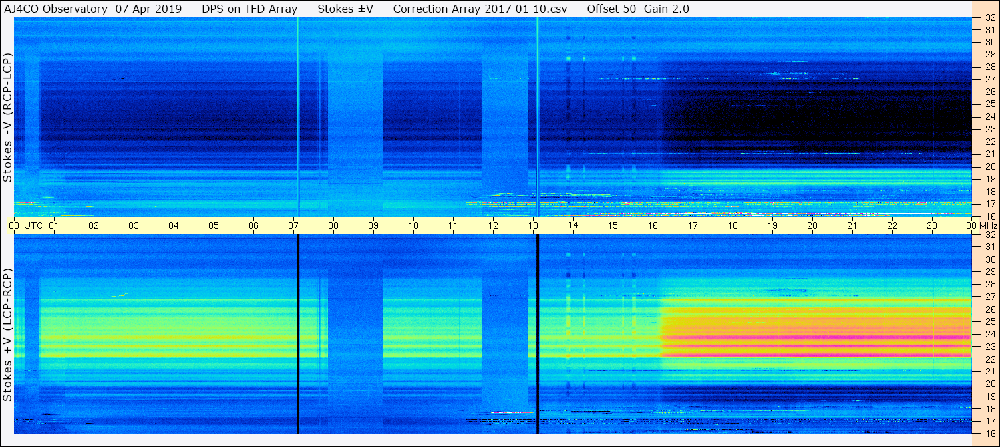Screen dimensions: 1000x447
Task: Click black dropout line near 07 in +V panel
Action: [298, 334]
